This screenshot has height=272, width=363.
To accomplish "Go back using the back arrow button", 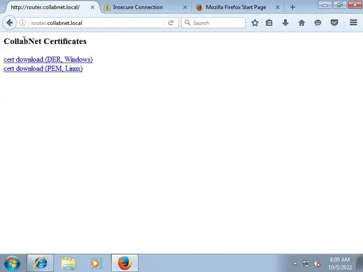I will tap(10, 23).
